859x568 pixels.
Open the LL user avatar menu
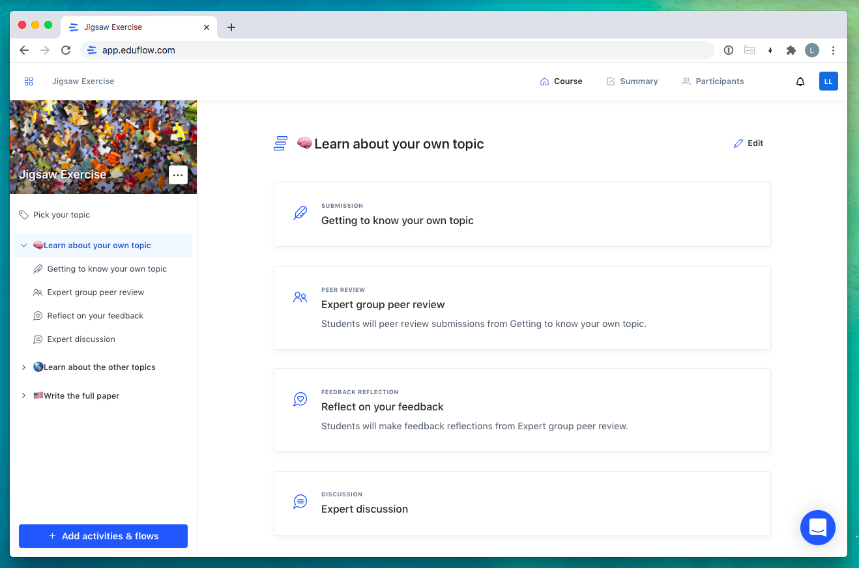pyautogui.click(x=828, y=81)
